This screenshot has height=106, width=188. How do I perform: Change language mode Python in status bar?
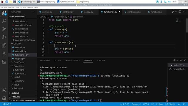click(x=159, y=104)
